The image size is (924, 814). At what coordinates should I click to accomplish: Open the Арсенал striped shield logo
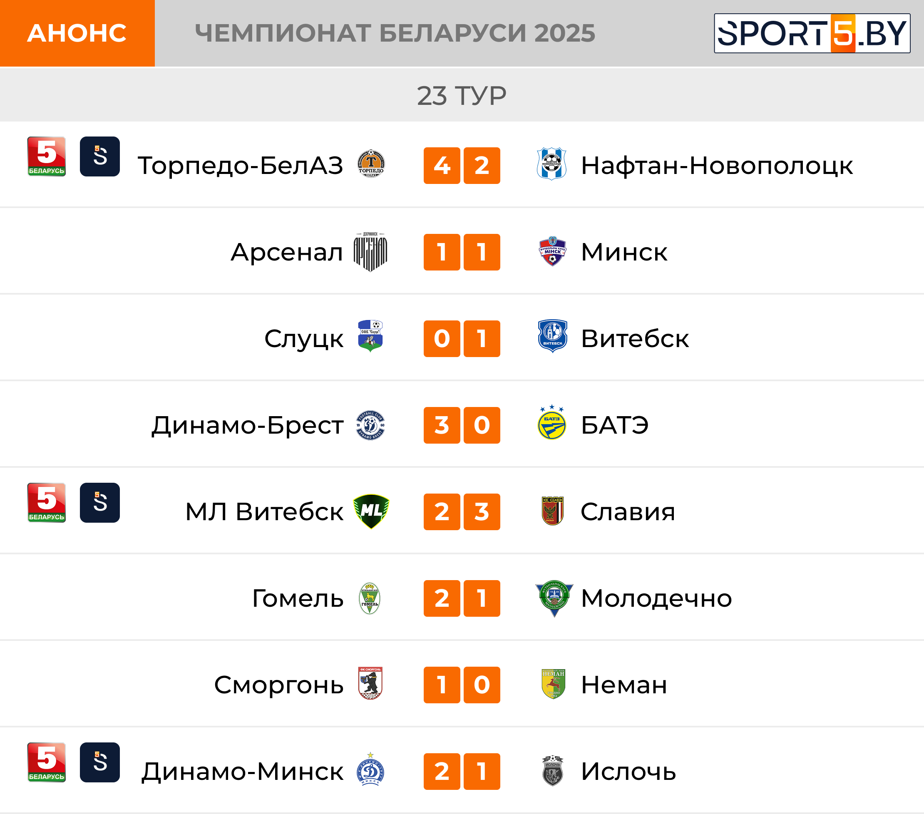tap(370, 252)
